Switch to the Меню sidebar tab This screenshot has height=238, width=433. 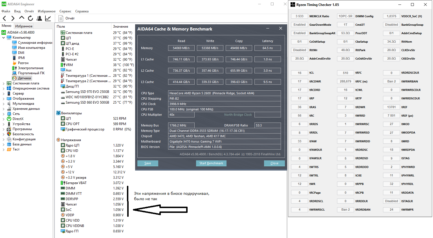[6, 26]
